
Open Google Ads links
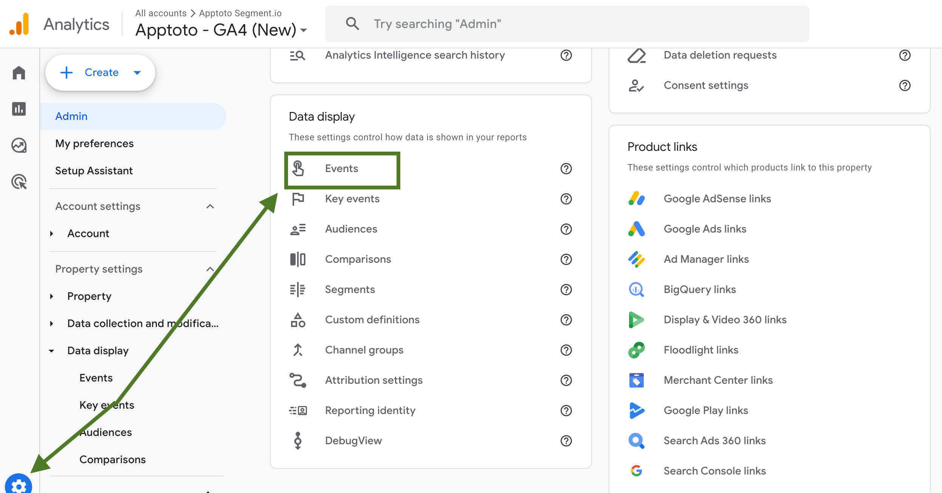point(705,229)
